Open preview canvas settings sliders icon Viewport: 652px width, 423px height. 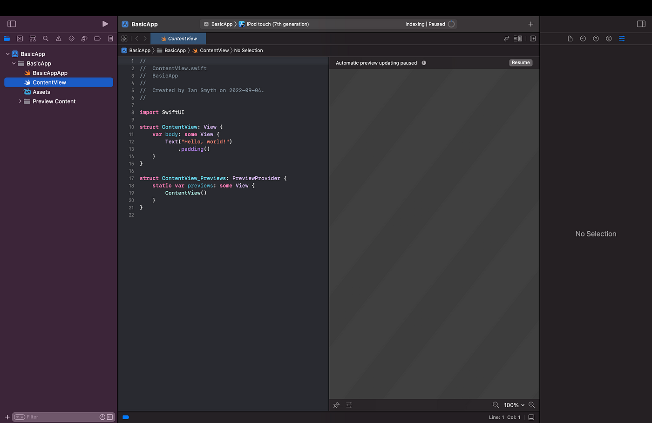point(349,405)
